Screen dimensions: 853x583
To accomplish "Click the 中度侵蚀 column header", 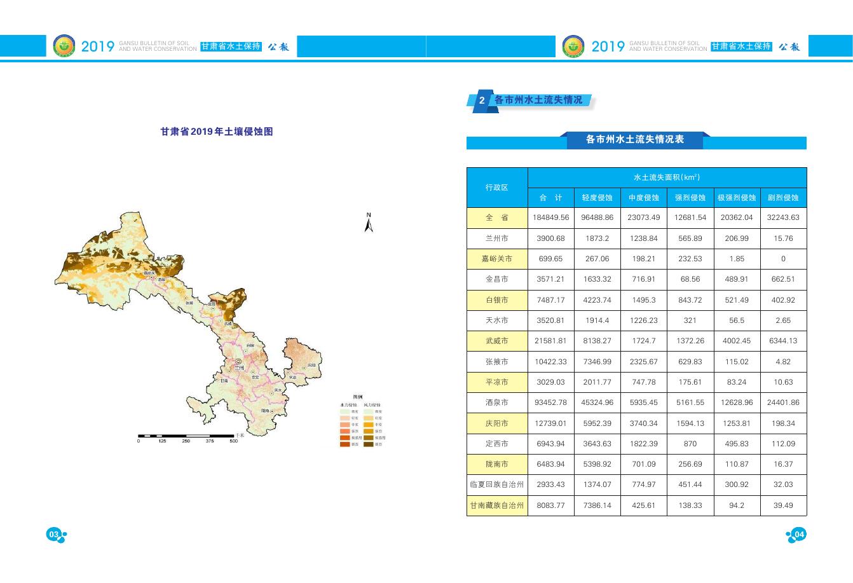I will [x=644, y=198].
